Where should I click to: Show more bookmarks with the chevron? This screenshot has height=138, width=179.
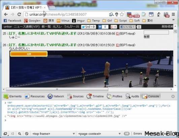173,20
